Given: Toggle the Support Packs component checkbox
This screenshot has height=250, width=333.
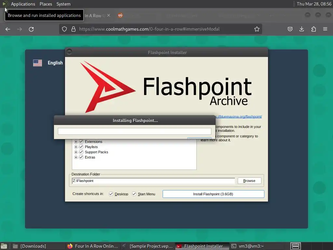Looking at the screenshot, I should [81, 152].
